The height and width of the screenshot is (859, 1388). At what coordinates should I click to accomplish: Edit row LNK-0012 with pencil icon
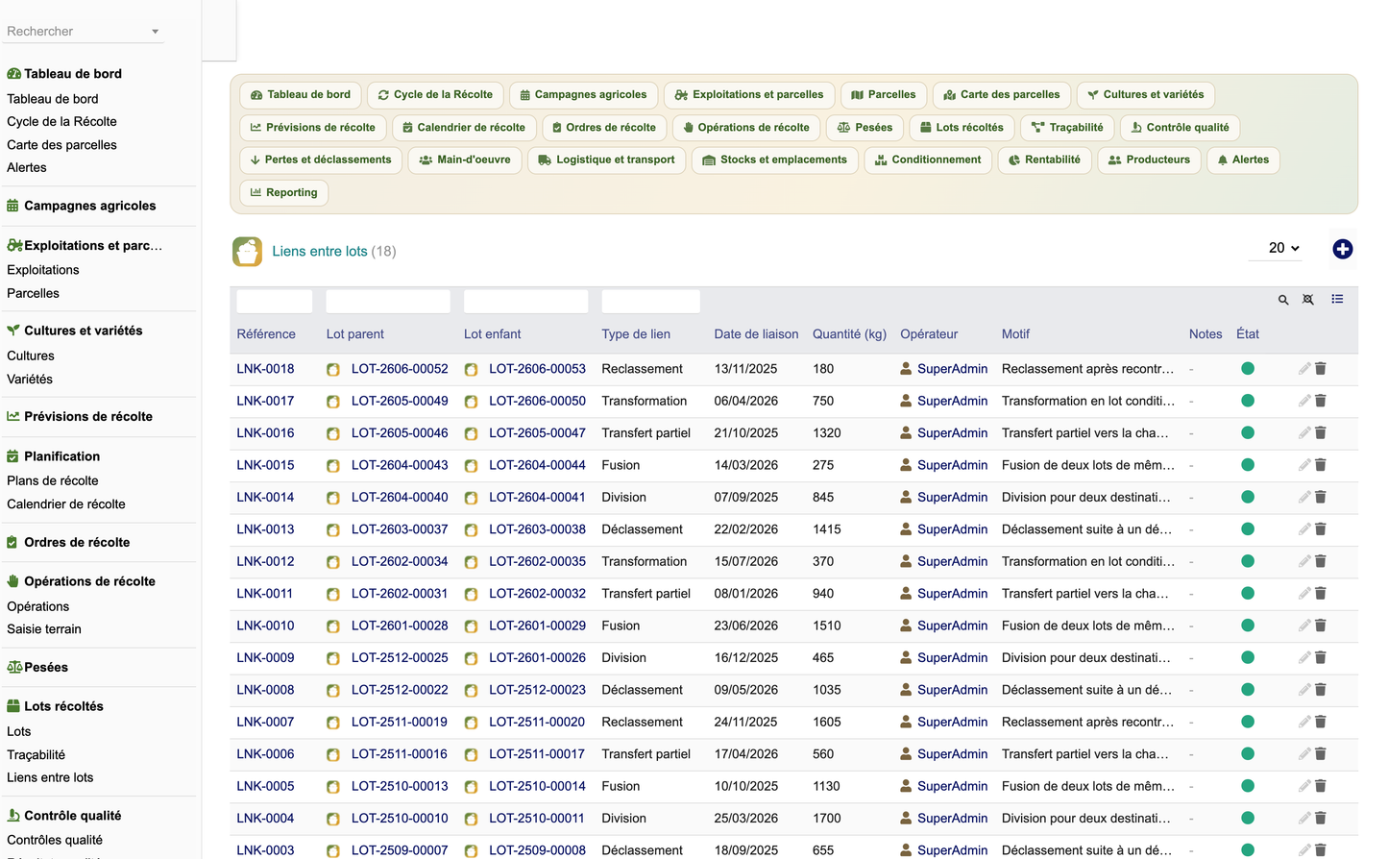(1304, 561)
